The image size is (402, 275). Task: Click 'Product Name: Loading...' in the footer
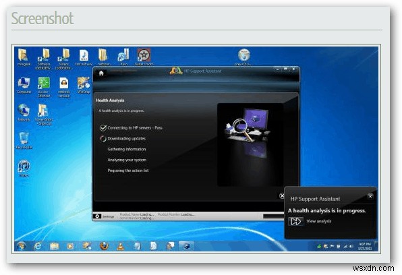(137, 214)
